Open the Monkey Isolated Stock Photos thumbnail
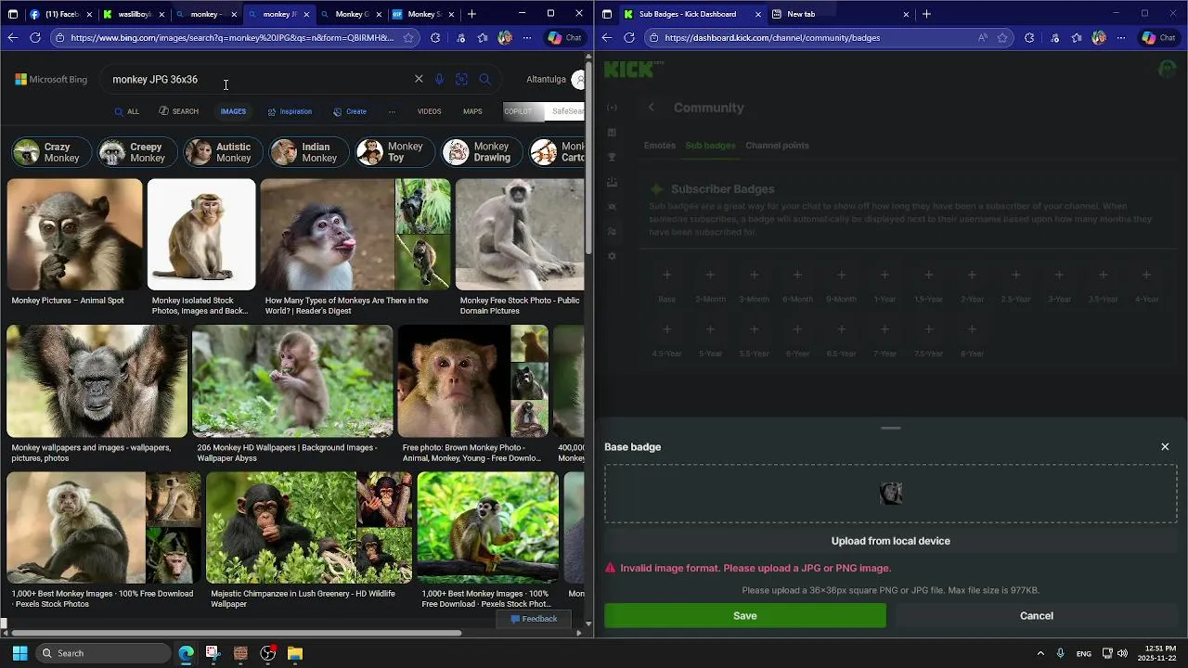Image resolution: width=1188 pixels, height=668 pixels. (201, 235)
